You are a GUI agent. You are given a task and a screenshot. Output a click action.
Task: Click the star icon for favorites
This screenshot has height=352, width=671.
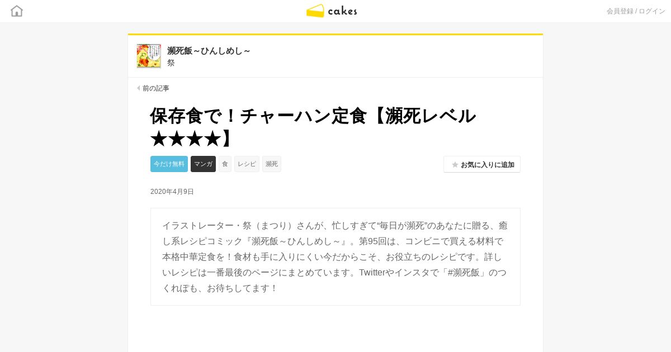(x=455, y=165)
